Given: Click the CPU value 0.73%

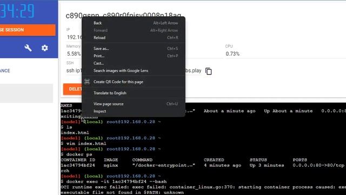Looking at the screenshot, I should coord(232,54).
